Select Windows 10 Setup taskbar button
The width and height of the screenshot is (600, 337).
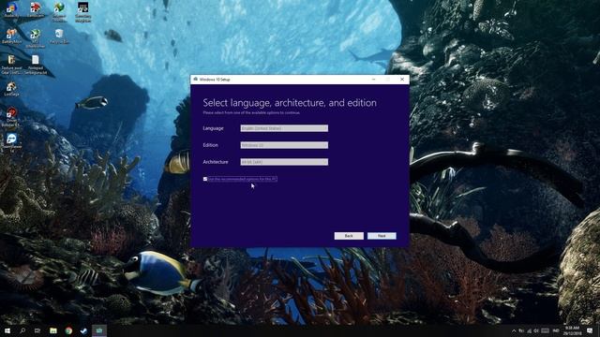pos(99,330)
